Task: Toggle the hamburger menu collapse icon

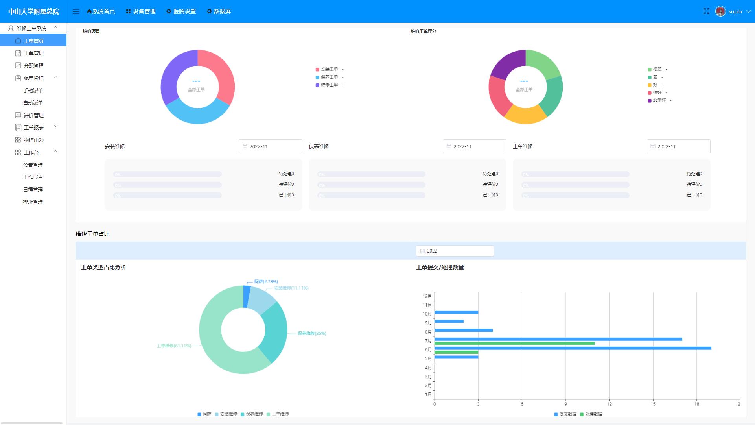Action: [76, 11]
